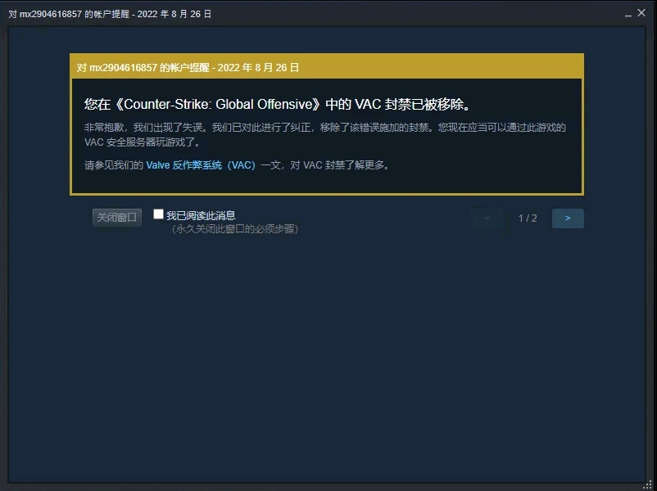The image size is (657, 491).
Task: Close the alert window with the X icon
Action: [641, 13]
